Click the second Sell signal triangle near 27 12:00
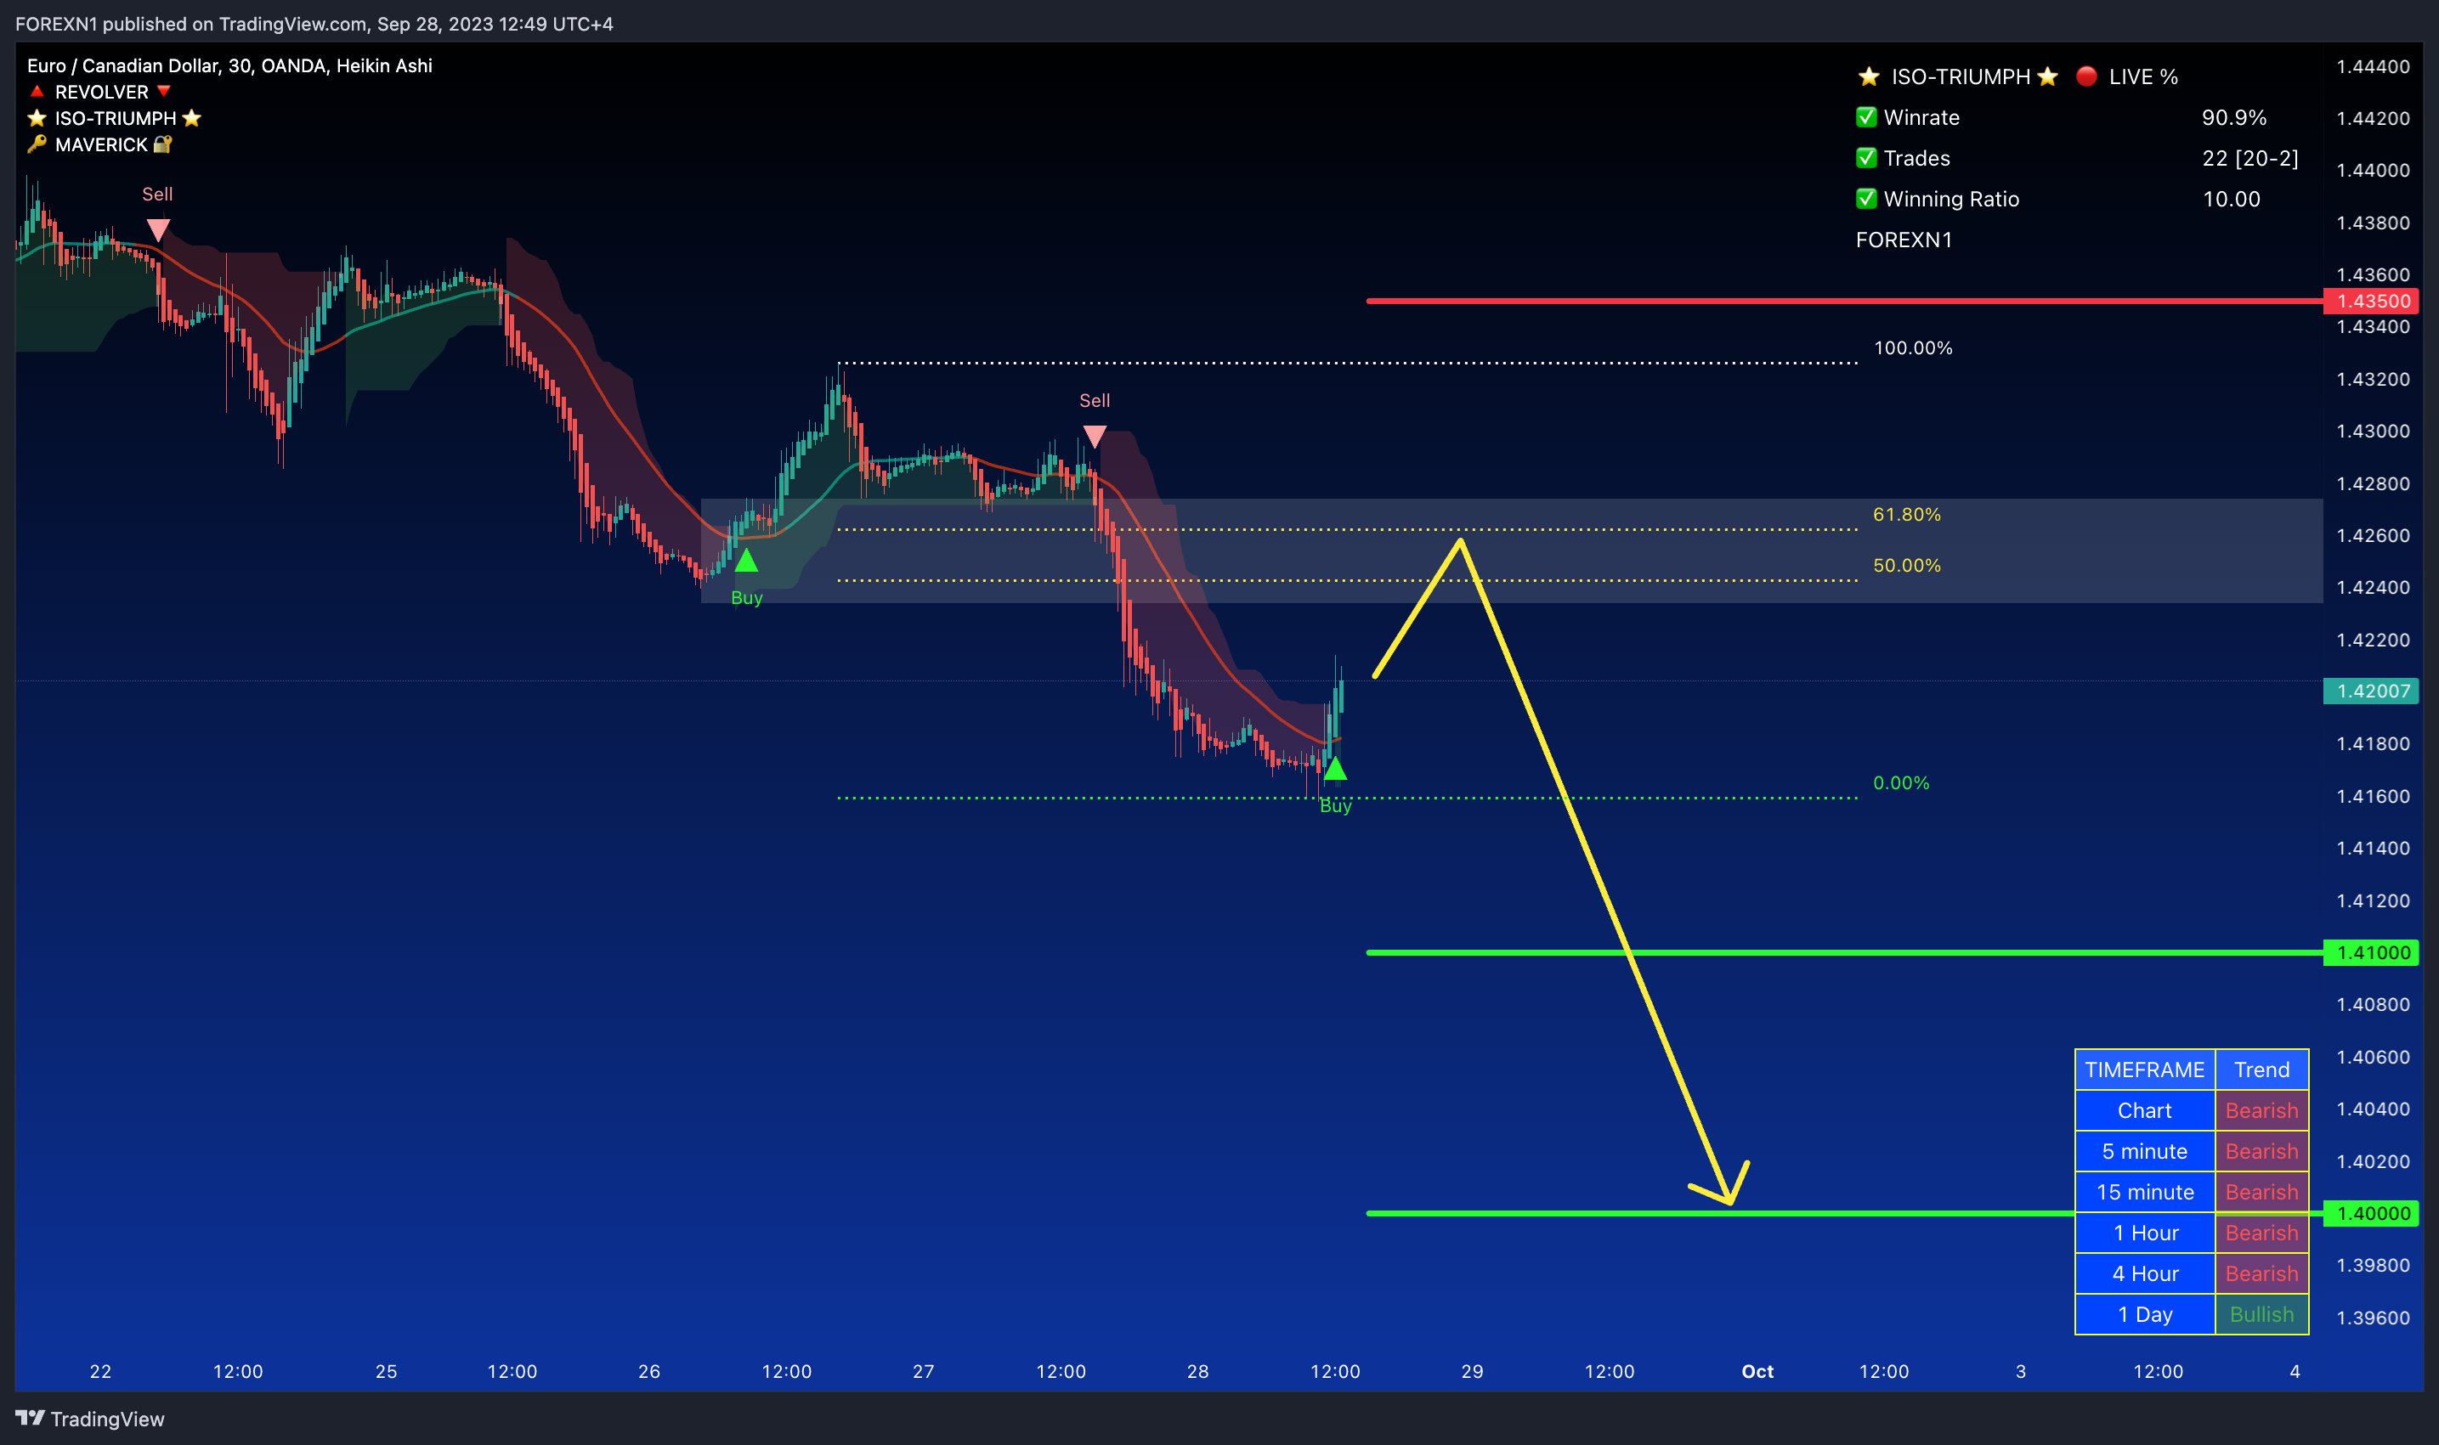2439x1445 pixels. [x=1095, y=437]
